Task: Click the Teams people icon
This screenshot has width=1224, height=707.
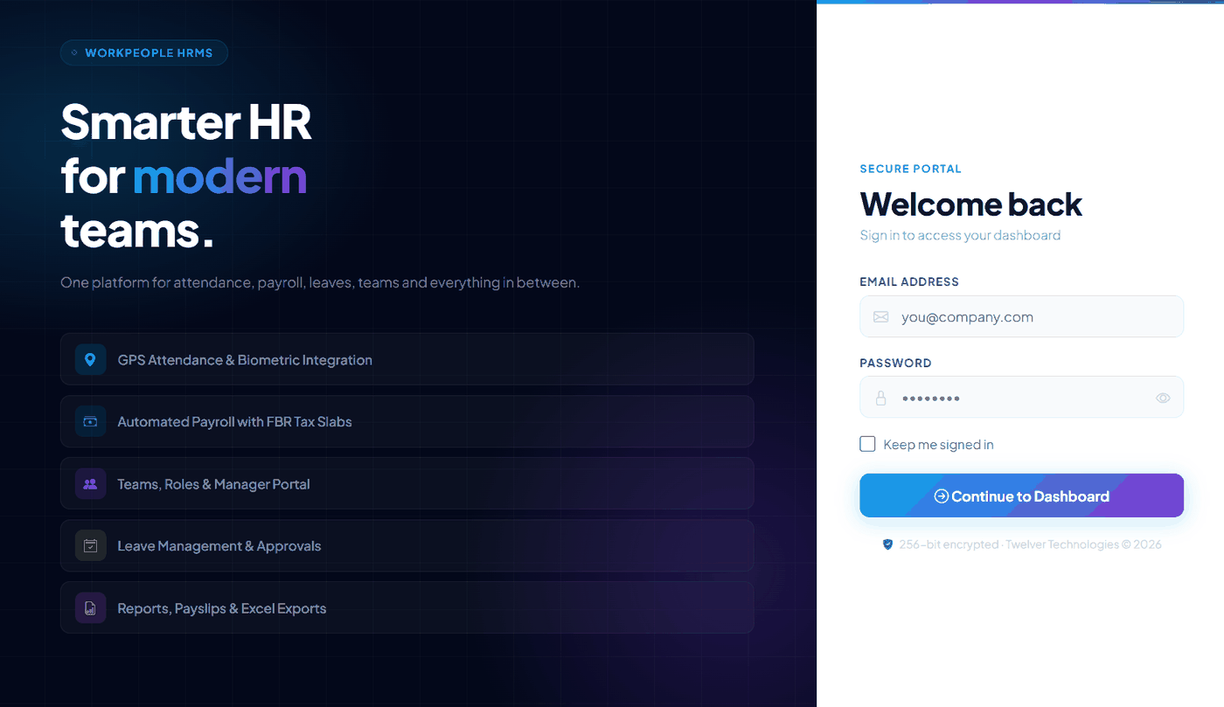Action: (x=90, y=483)
